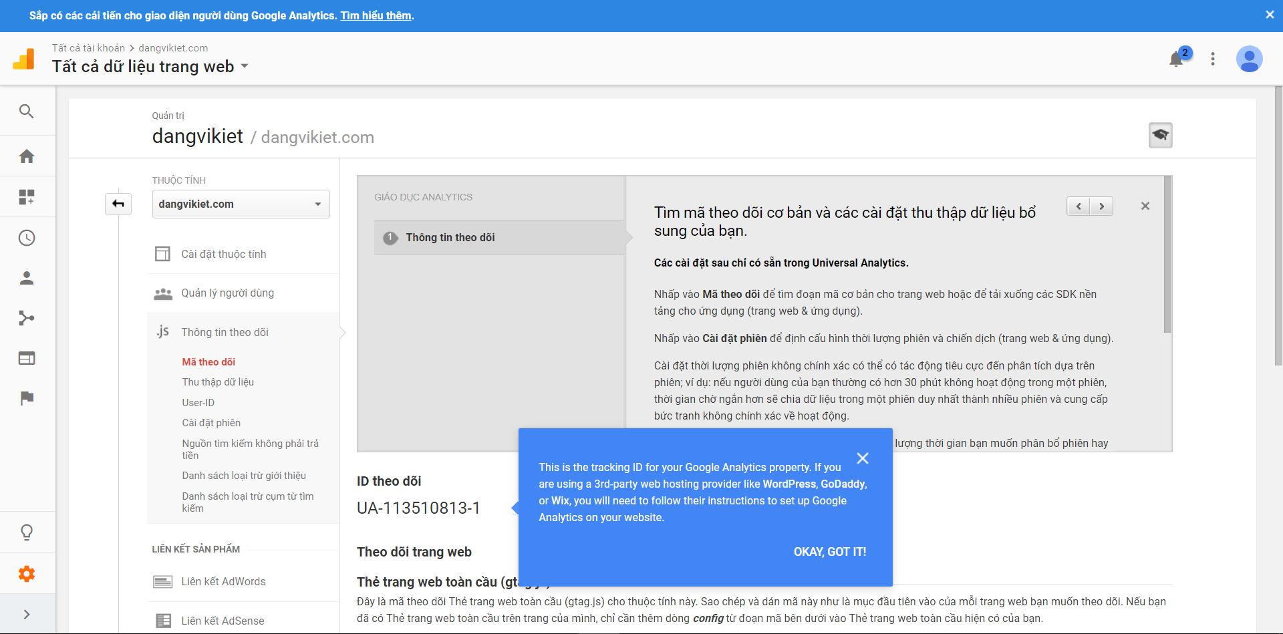Open Admin orange gear icon
The image size is (1283, 634).
(x=27, y=573)
